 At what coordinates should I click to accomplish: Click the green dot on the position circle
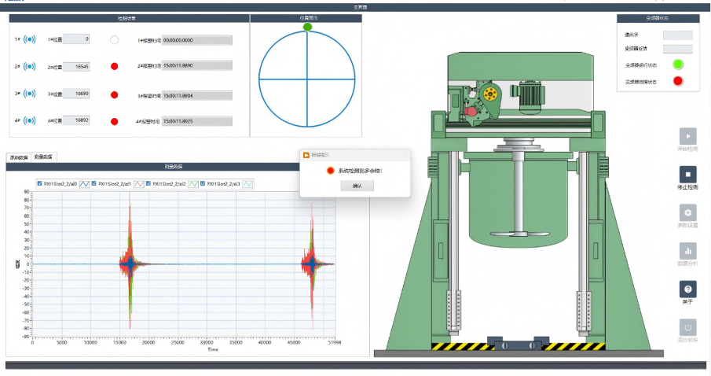pyautogui.click(x=307, y=28)
